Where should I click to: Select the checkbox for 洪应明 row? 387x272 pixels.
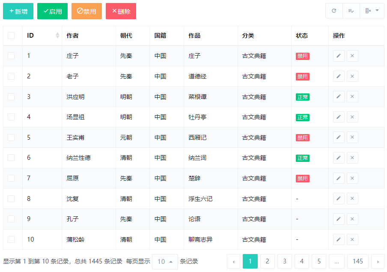pos(11,97)
